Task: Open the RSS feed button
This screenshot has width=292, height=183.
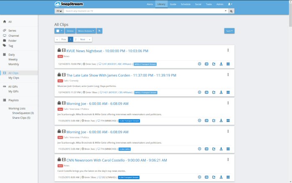Action: point(99,31)
